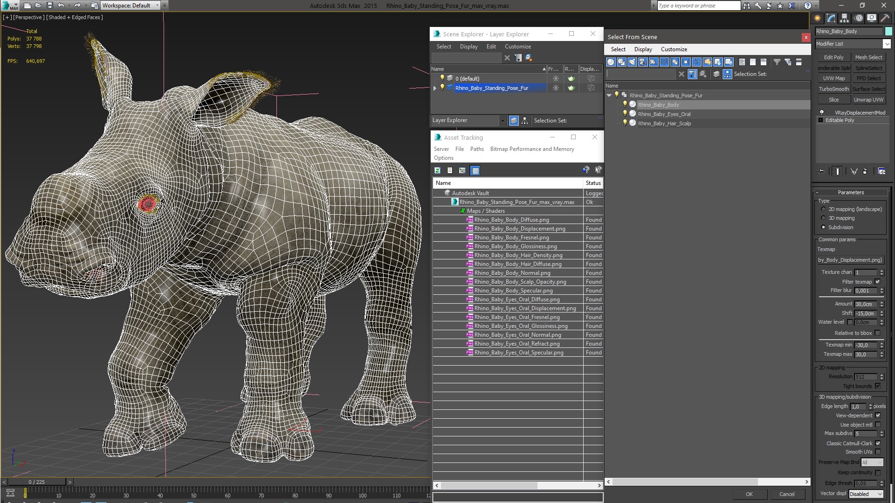
Task: Open the Display command panel tab
Action: click(x=871, y=18)
